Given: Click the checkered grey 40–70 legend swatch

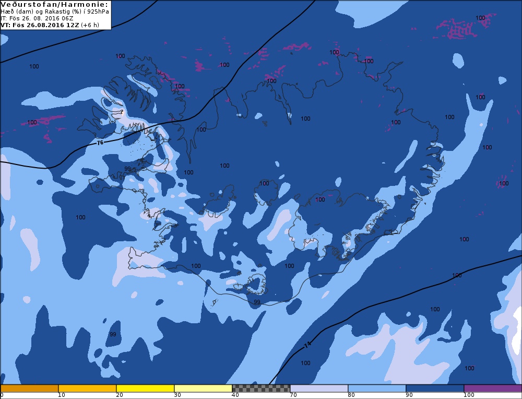Looking at the screenshot, I should tap(261, 389).
